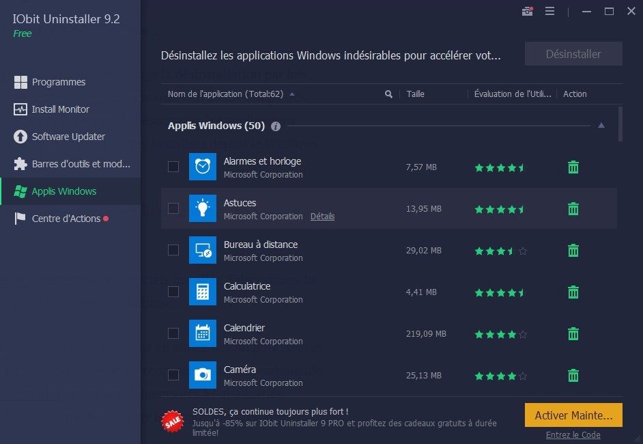The width and height of the screenshot is (643, 444).
Task: Select the Calculatrice app name
Action: coord(247,286)
